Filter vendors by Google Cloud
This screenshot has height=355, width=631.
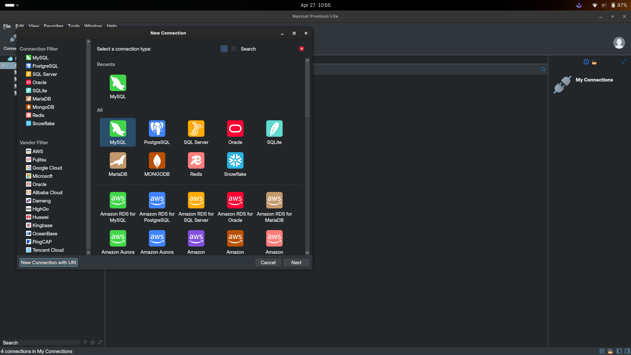click(x=44, y=168)
